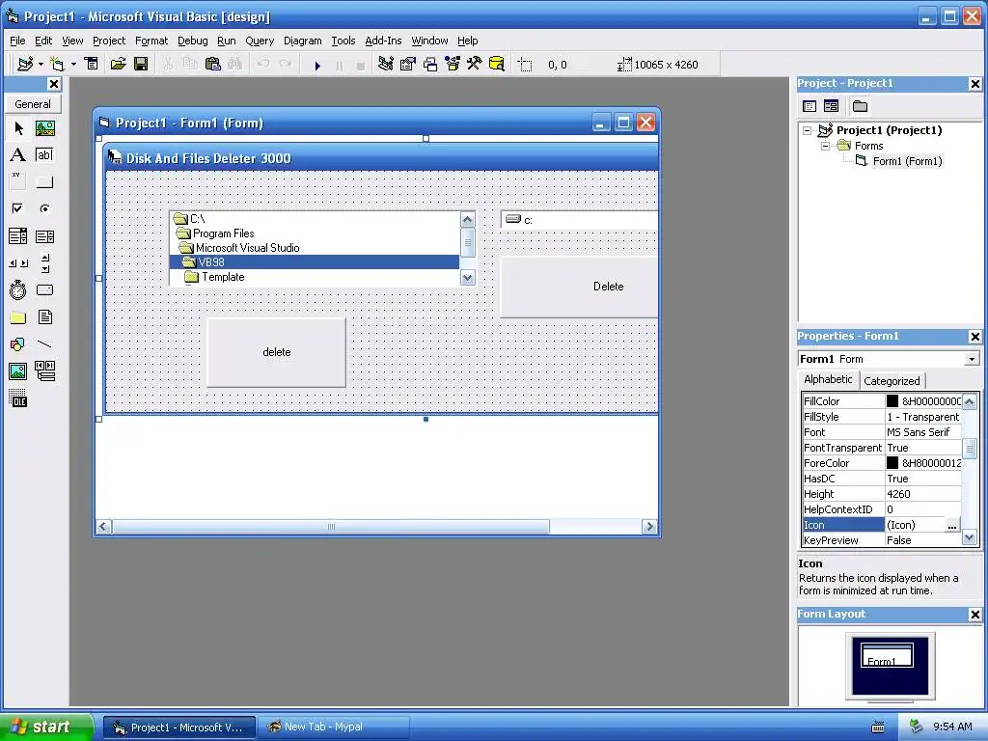The image size is (988, 741).
Task: Select the Data control tool in the toolbox
Action: pos(44,371)
